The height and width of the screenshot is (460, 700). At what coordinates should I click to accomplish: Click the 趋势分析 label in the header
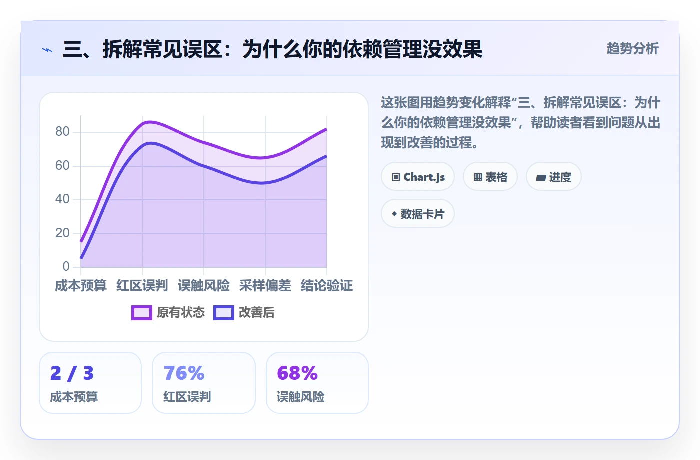pos(632,48)
